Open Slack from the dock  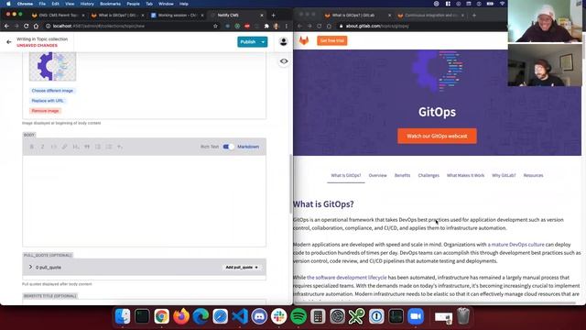tap(278, 316)
